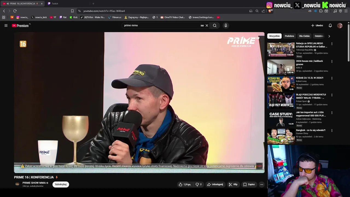Open 'KEBAB ZA 15 ZŁ W 2026?!' thumbnail
Screen dimensions: 350x197
pyautogui.click(x=281, y=84)
